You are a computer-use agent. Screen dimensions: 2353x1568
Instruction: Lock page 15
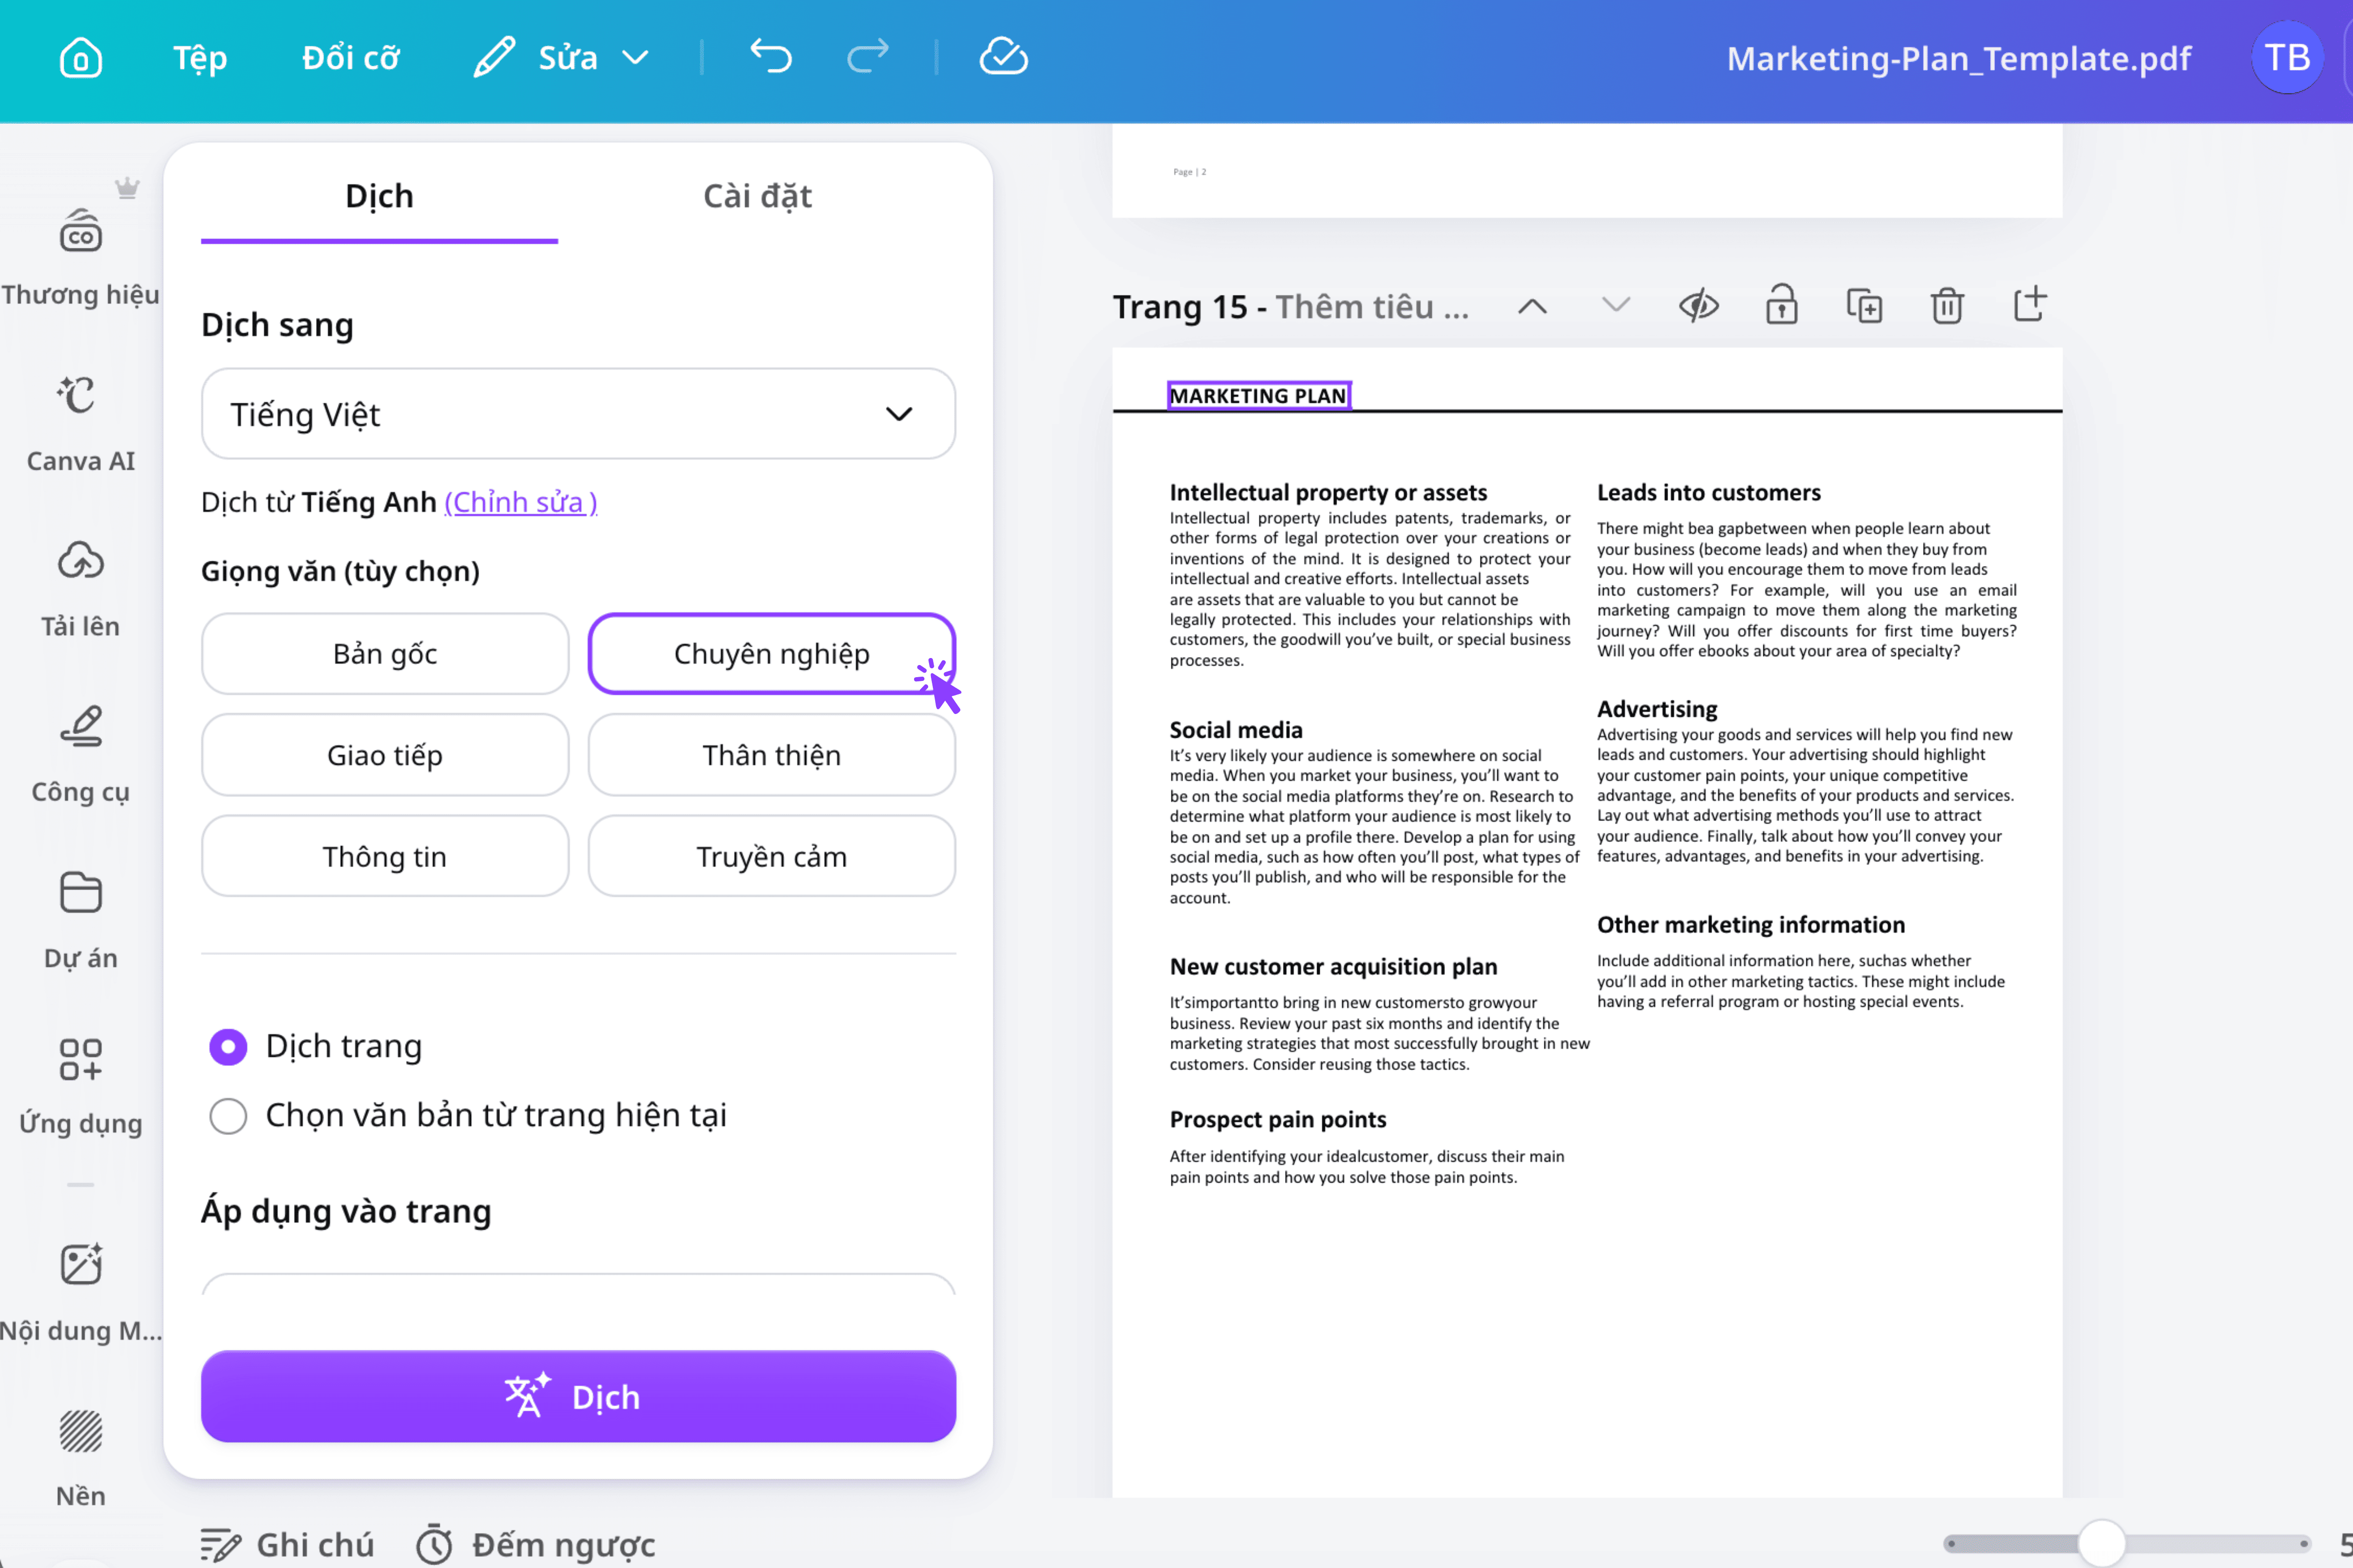pos(1781,306)
